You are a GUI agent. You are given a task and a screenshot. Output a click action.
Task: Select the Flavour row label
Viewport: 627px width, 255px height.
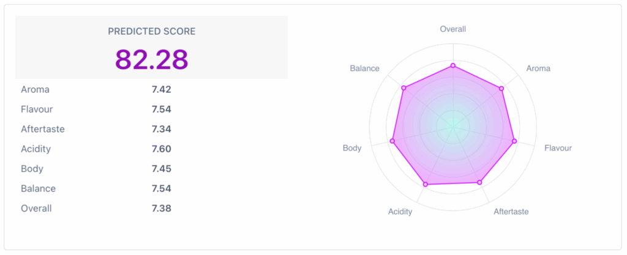(37, 109)
